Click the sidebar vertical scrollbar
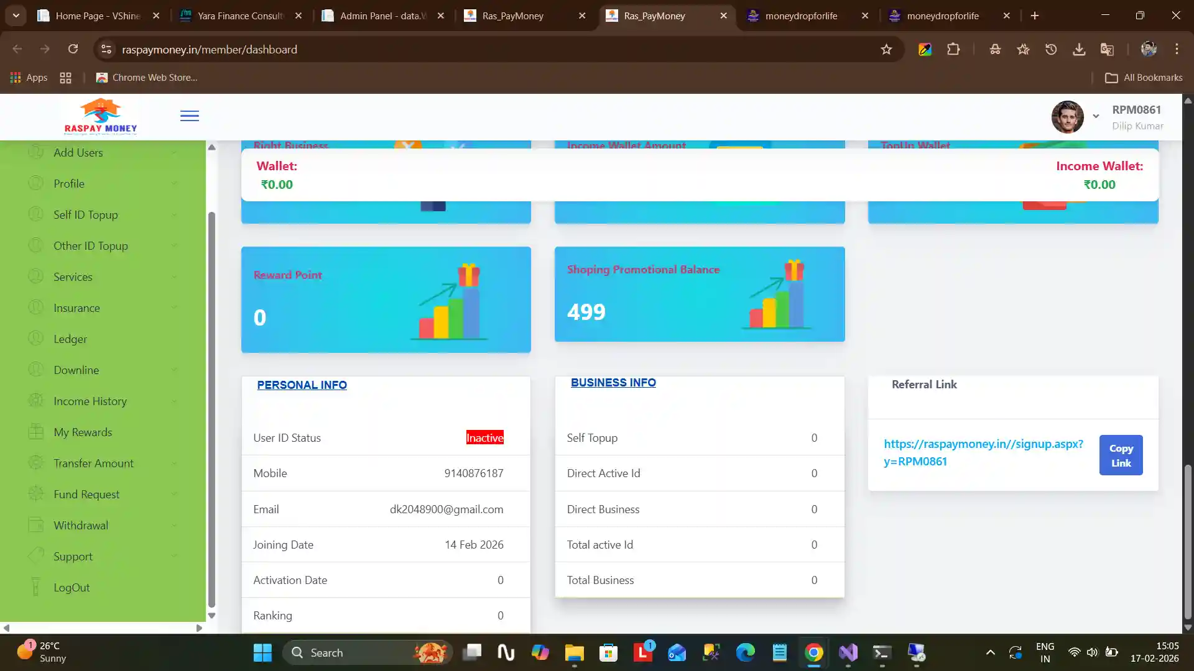This screenshot has width=1194, height=671. click(211, 410)
